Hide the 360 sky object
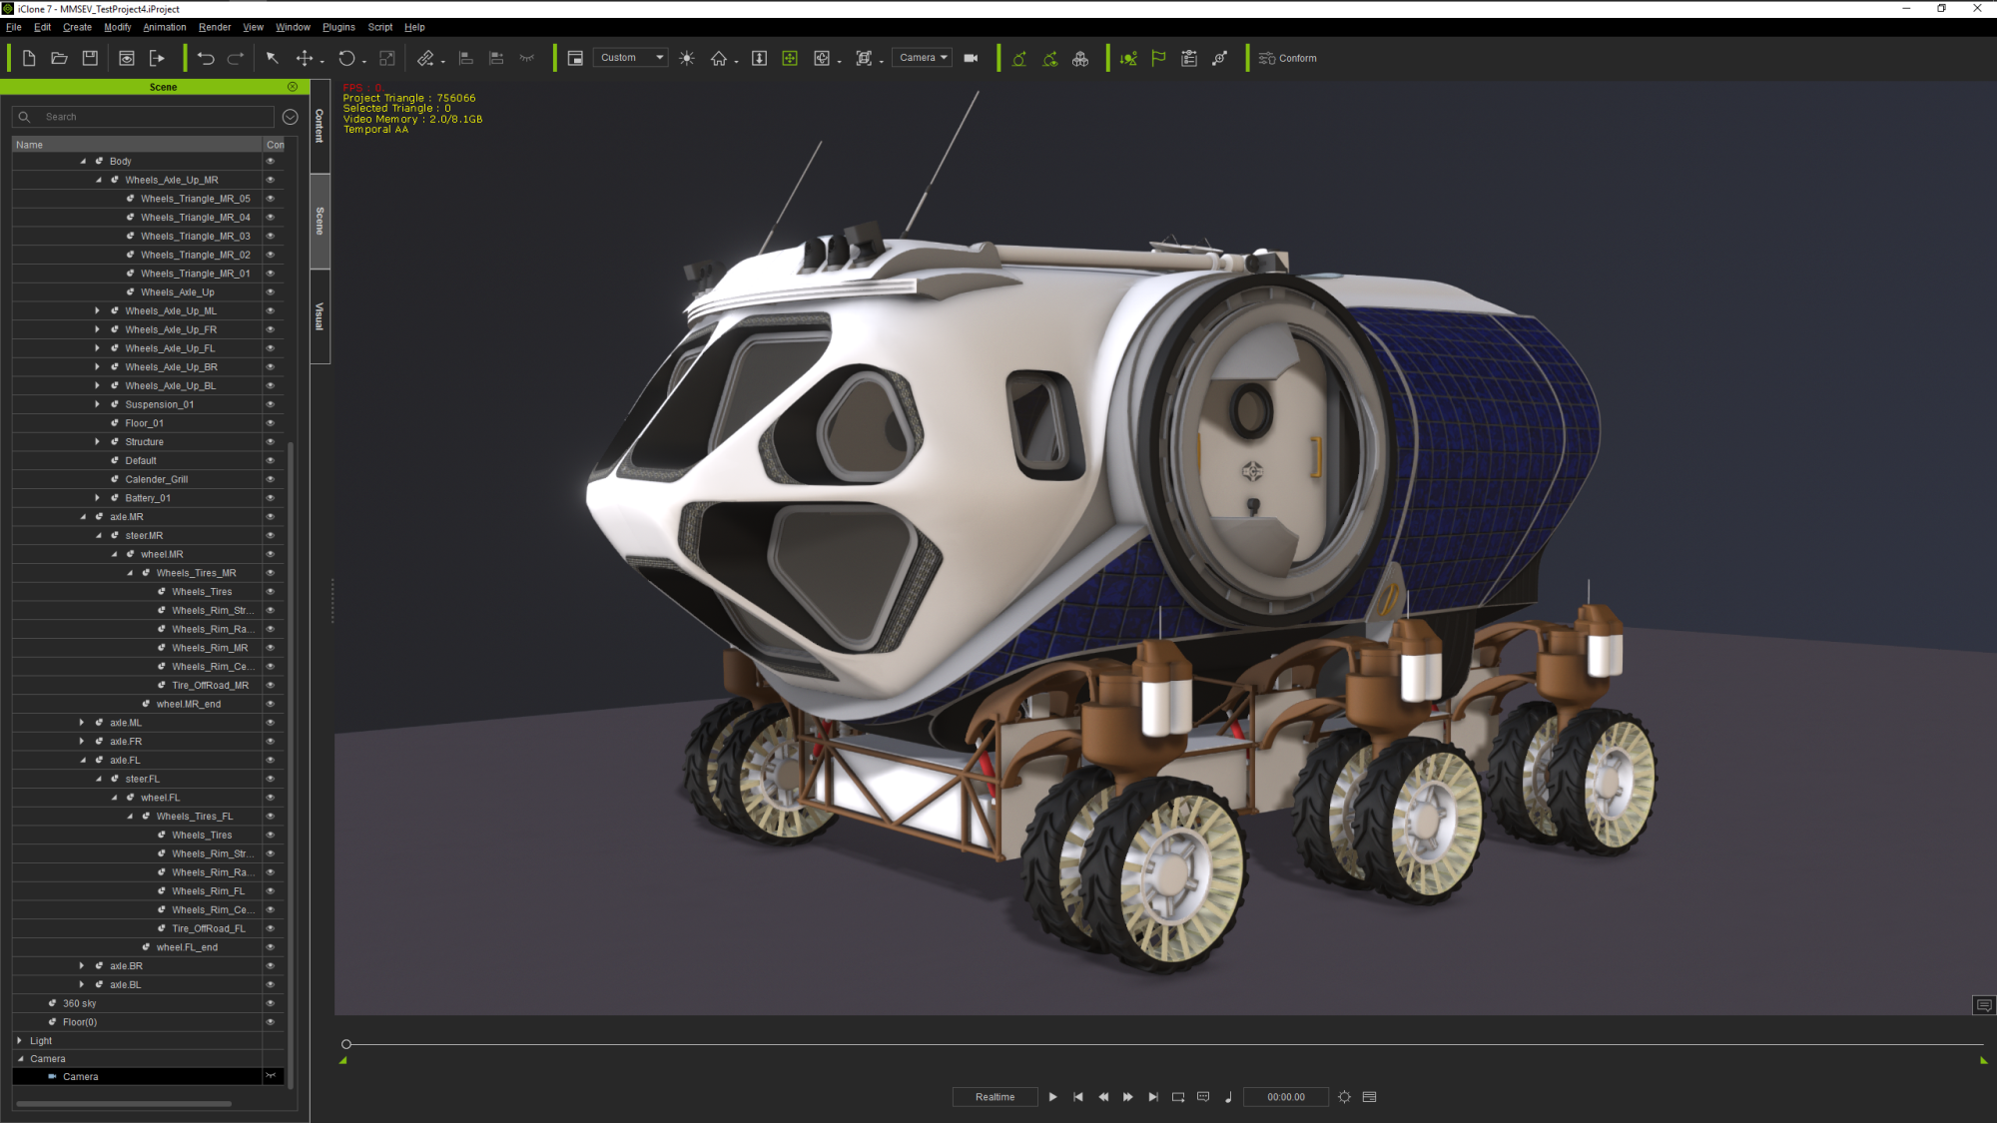Image resolution: width=1997 pixels, height=1123 pixels. click(x=271, y=1003)
